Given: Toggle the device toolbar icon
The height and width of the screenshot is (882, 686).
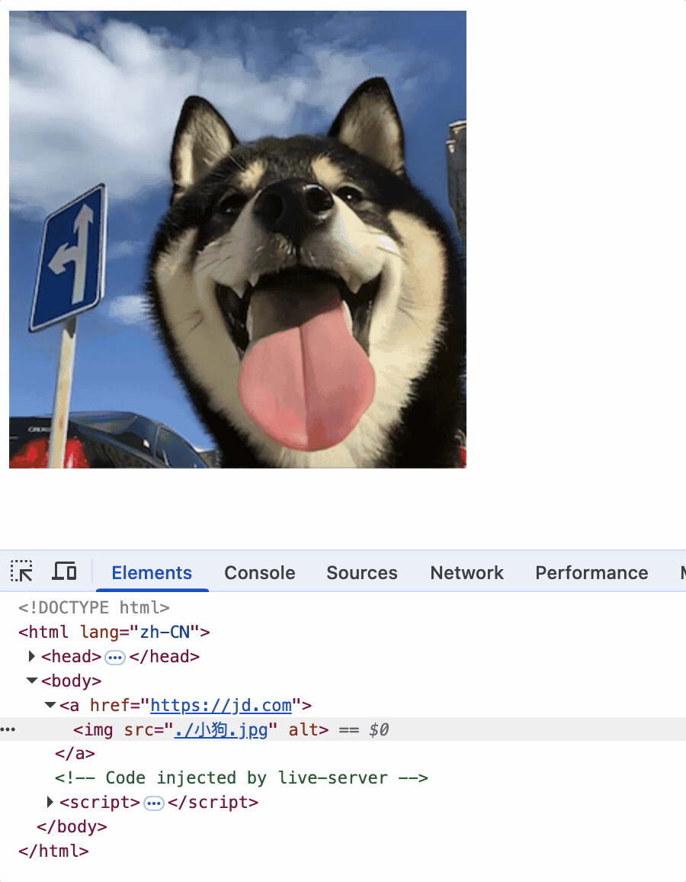Looking at the screenshot, I should [64, 571].
